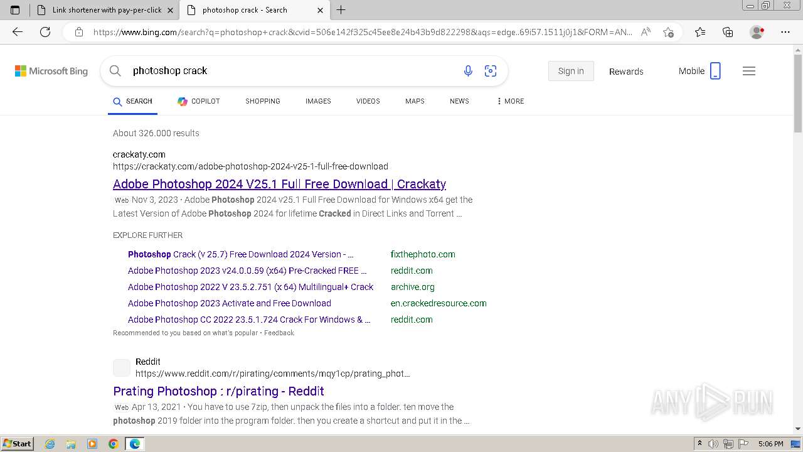
Task: Open Edge settings and more menu
Action: tap(785, 32)
